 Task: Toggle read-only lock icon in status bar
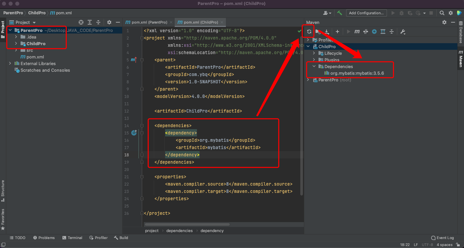458,245
